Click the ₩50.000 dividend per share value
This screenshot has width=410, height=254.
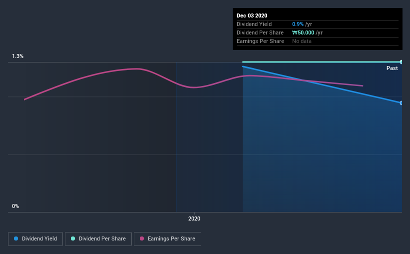point(303,32)
